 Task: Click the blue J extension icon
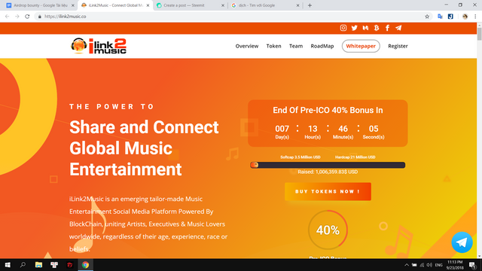coord(450,17)
